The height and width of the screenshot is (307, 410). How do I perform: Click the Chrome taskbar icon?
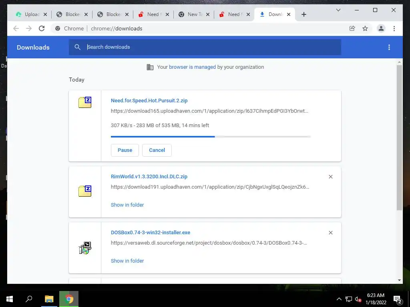coord(69,299)
